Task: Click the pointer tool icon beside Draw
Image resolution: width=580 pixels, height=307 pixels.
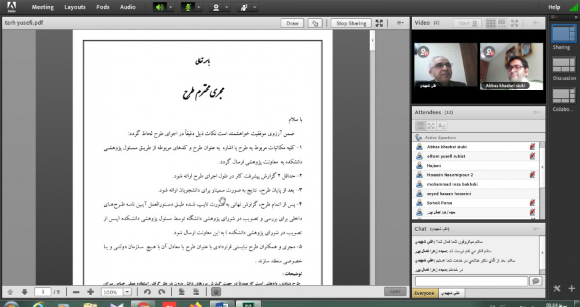Action: [x=315, y=23]
